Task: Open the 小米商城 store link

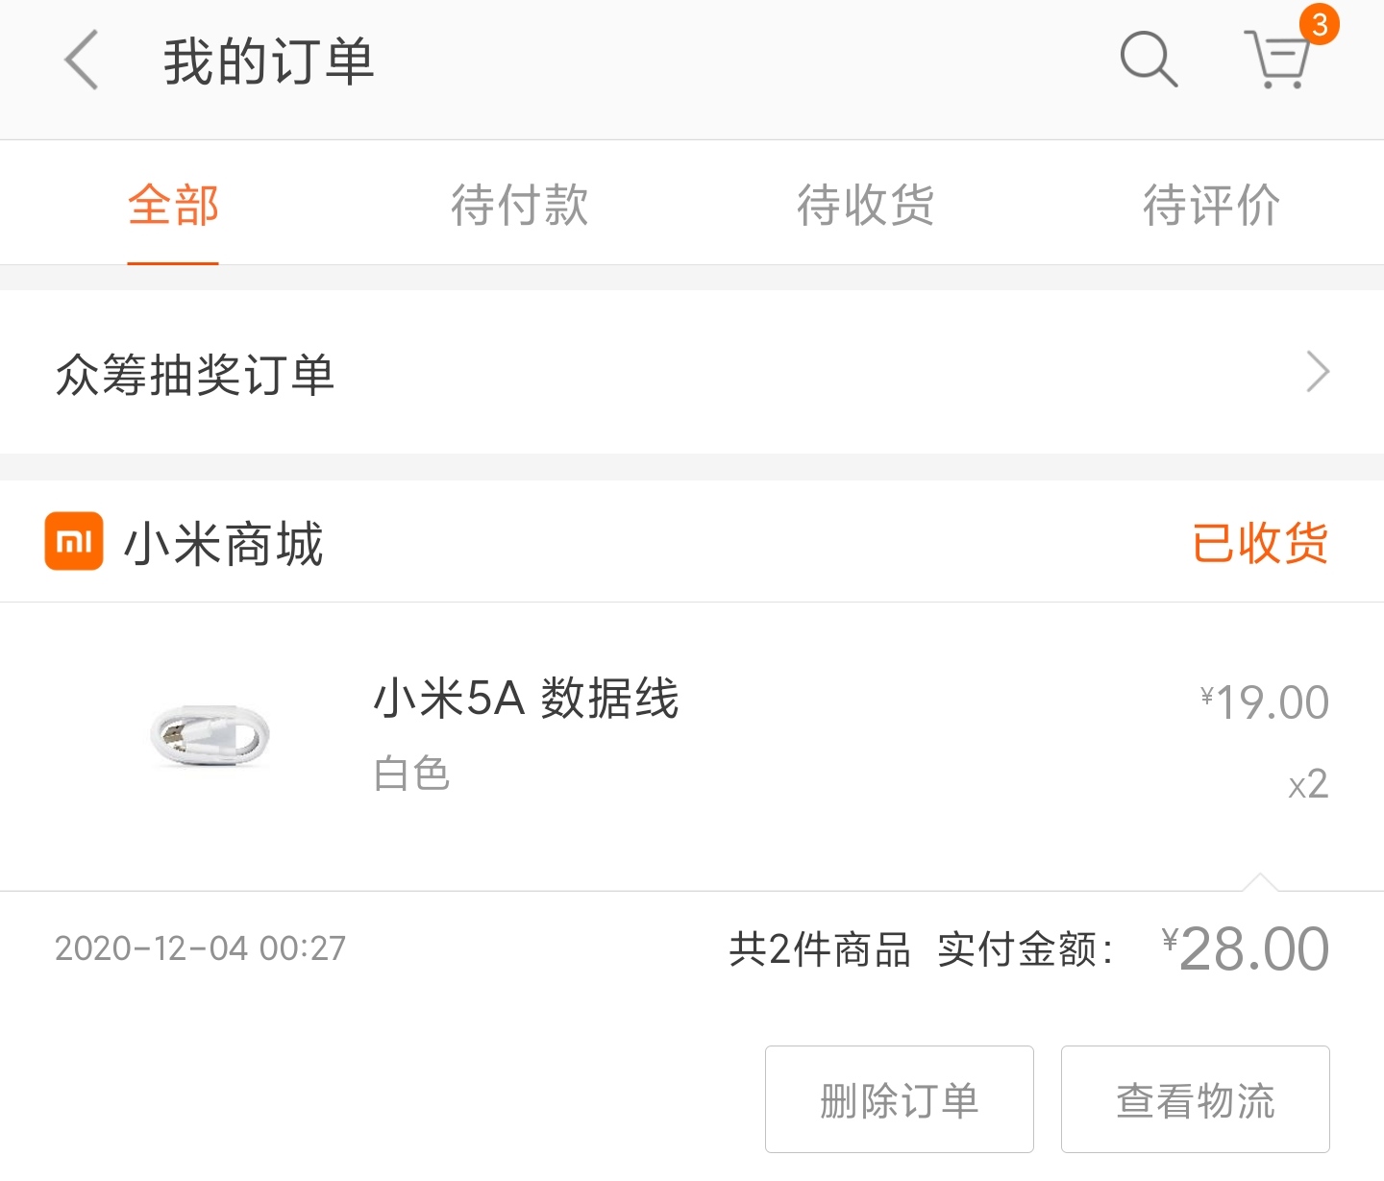Action: (x=224, y=543)
